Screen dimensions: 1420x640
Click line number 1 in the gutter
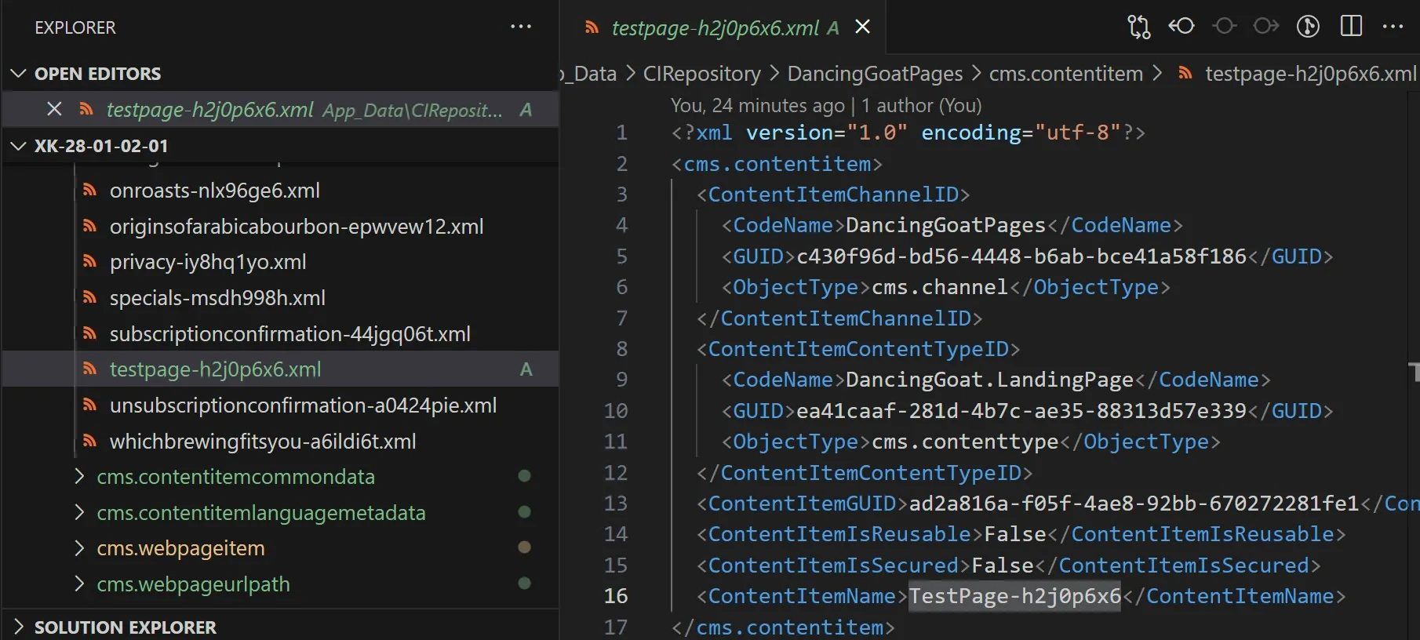coord(621,133)
